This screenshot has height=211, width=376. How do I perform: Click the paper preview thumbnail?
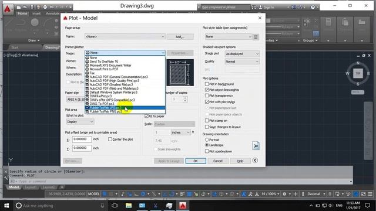(x=180, y=73)
